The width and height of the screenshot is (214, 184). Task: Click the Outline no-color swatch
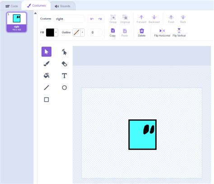pyautogui.click(x=77, y=33)
